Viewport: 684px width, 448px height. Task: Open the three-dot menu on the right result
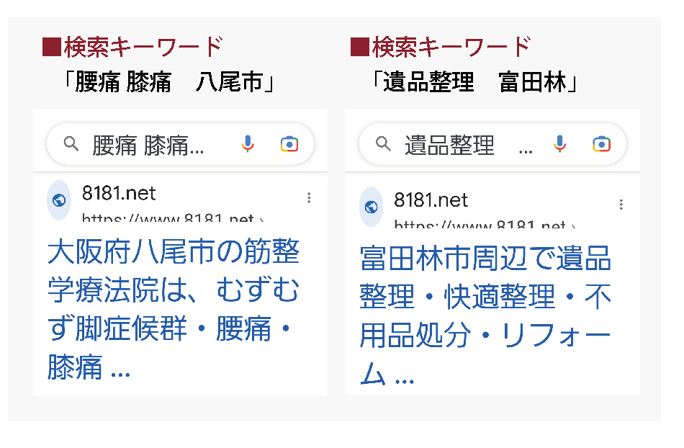click(621, 205)
